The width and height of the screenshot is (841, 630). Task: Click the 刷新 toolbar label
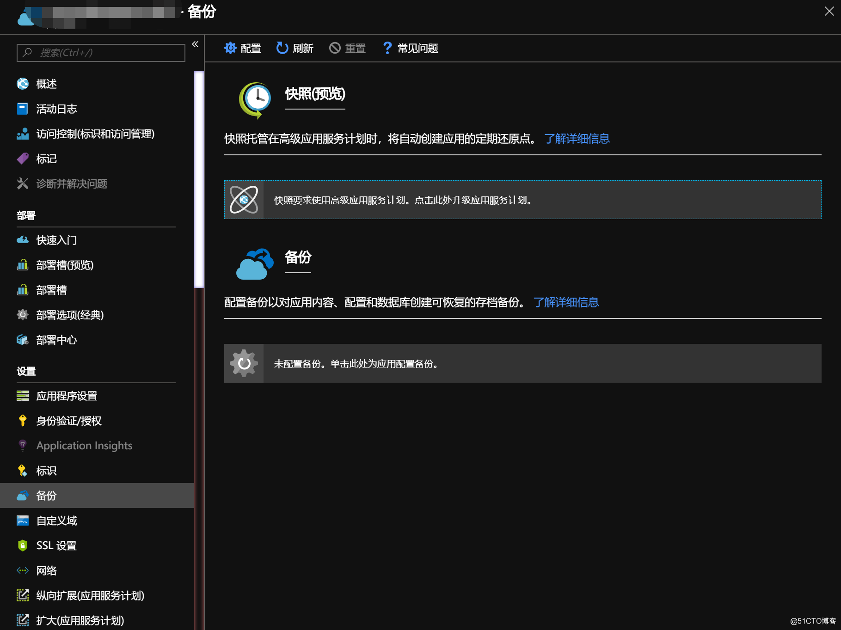pos(303,48)
